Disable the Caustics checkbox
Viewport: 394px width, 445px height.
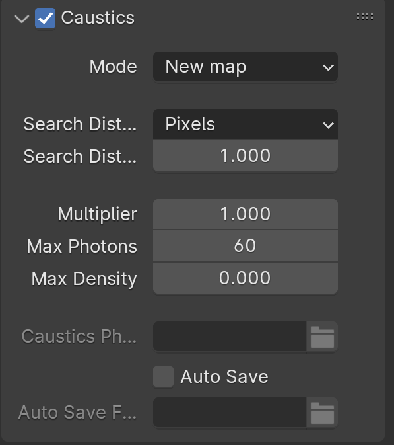45,19
